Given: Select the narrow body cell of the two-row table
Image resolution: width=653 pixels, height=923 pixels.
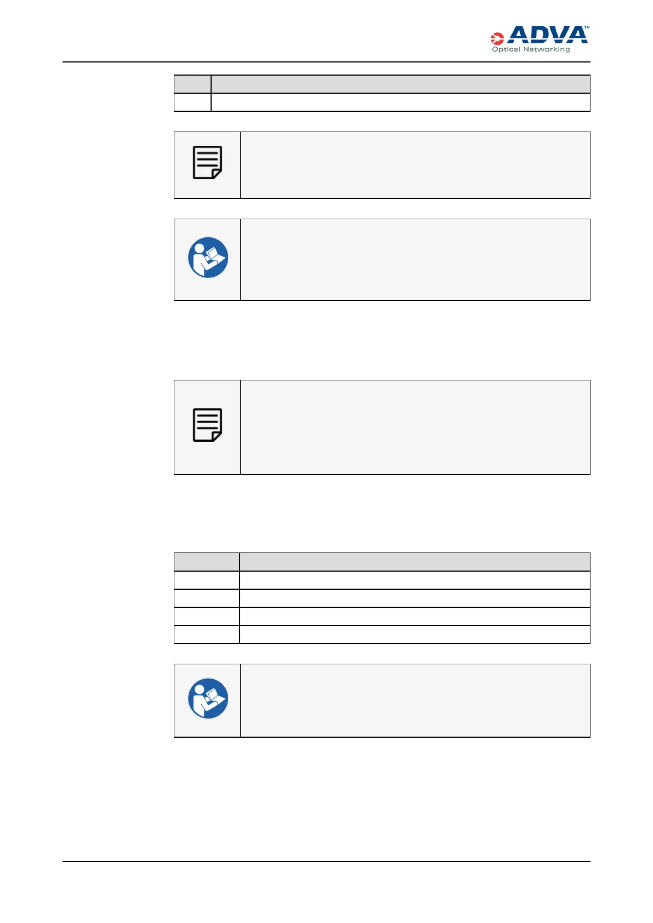Looking at the screenshot, I should 192,102.
